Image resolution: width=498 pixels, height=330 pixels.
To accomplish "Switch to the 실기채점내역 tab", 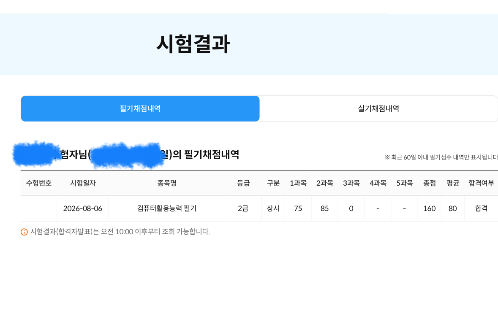I will point(378,108).
